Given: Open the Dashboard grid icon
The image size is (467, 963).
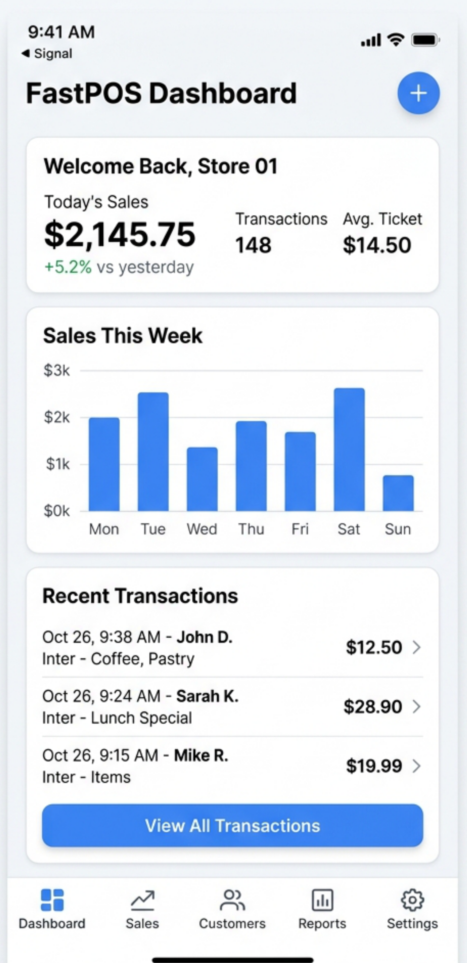Looking at the screenshot, I should tap(52, 900).
